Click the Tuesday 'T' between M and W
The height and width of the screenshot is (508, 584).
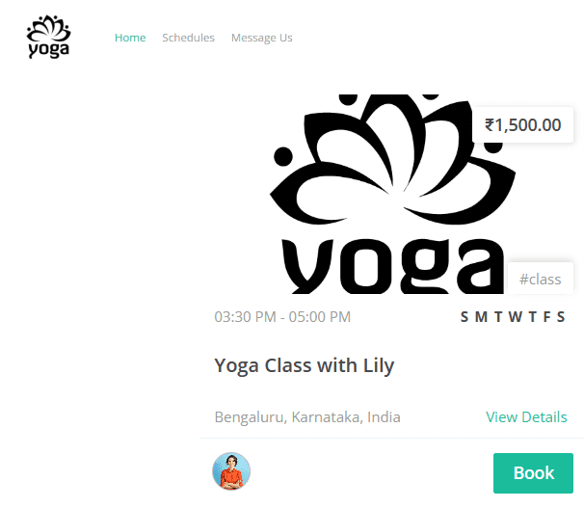(498, 317)
